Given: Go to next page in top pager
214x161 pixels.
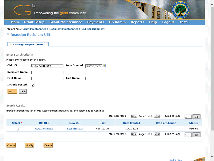Looking at the screenshot, I should 155,116.
